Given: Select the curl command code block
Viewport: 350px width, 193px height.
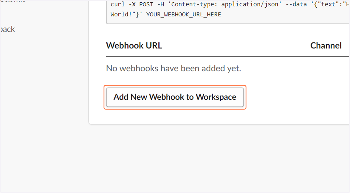Looking at the screenshot, I should click(228, 12).
